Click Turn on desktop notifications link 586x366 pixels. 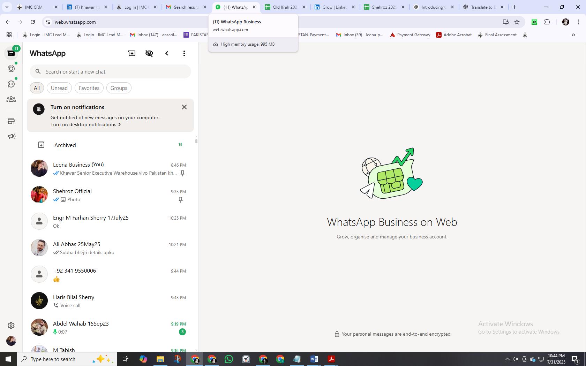(85, 124)
